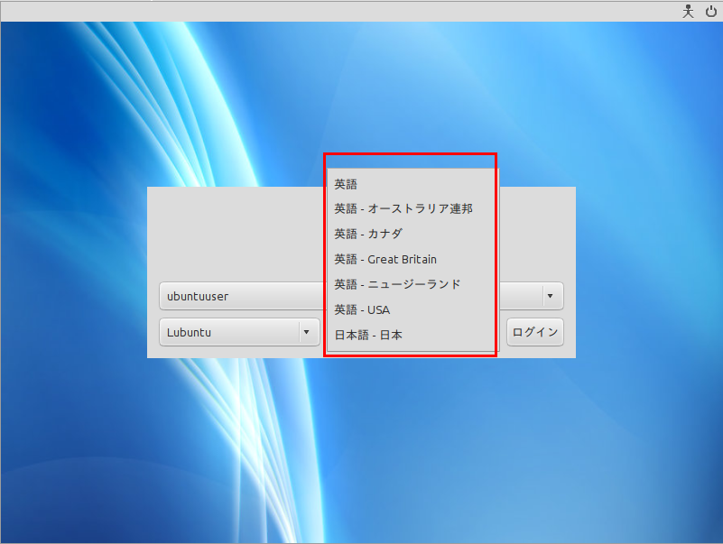Open the accessibility menu icon

pos(688,11)
